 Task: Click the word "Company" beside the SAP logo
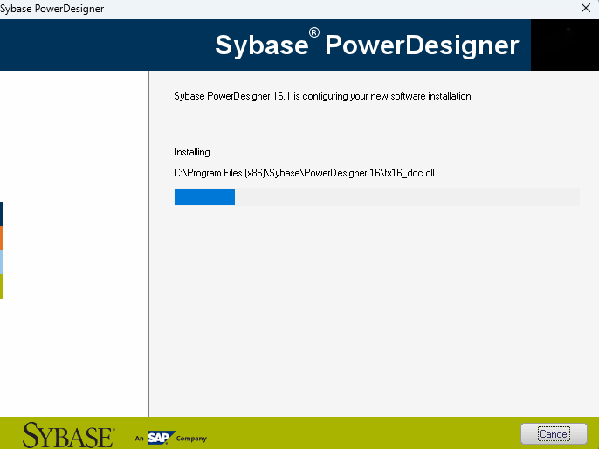(191, 439)
